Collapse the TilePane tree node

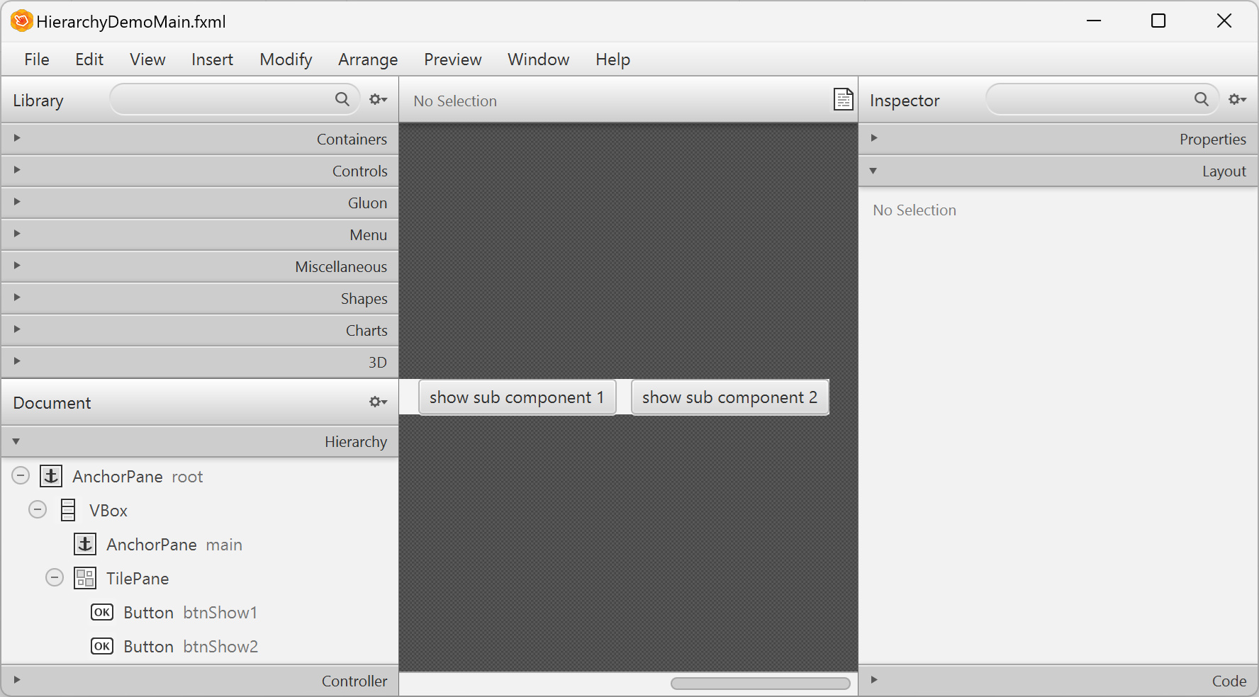[54, 577]
